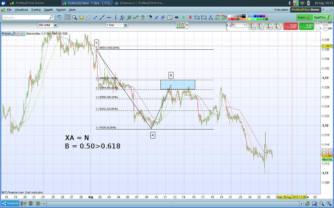Select the ruler measurement tool
The height and width of the screenshot is (208, 334).
tap(88, 17)
